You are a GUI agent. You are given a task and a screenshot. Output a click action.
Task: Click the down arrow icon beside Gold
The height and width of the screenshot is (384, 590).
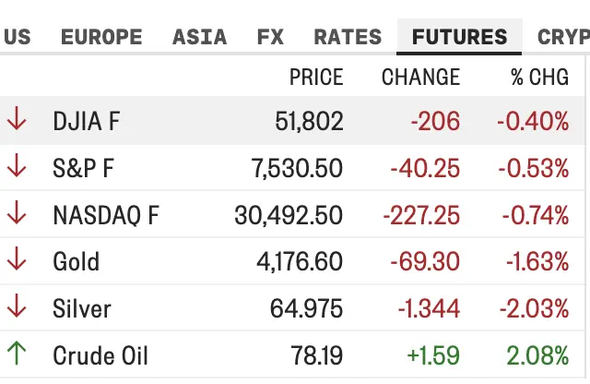click(17, 258)
